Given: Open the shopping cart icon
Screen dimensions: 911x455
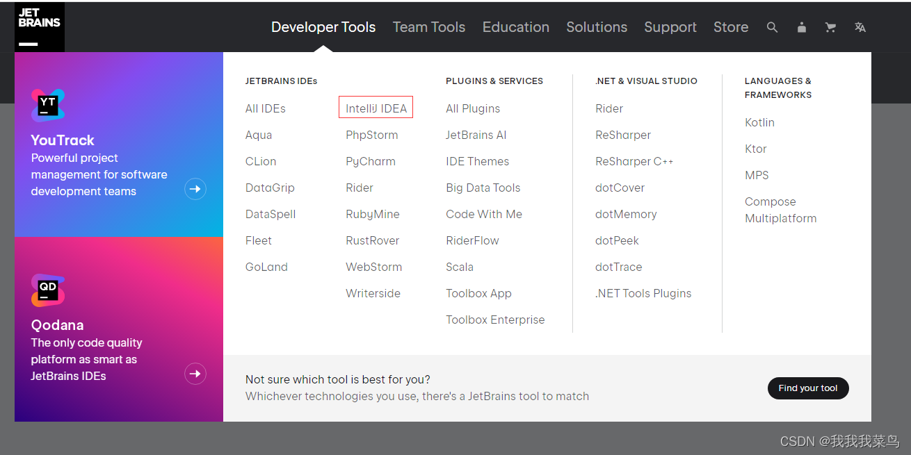Looking at the screenshot, I should (830, 27).
